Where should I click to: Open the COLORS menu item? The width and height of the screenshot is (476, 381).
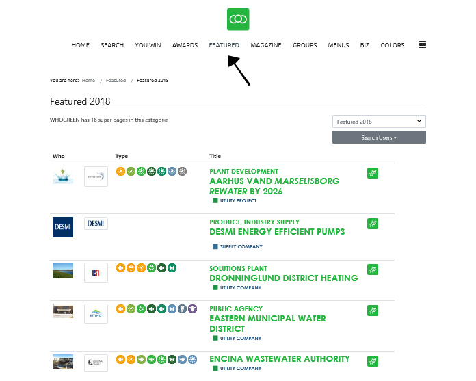tap(393, 45)
